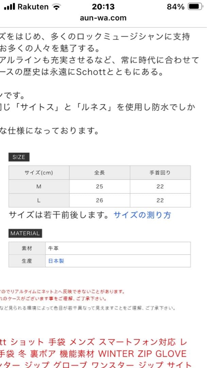Tap the clock showing 20:13

pyautogui.click(x=103, y=6)
